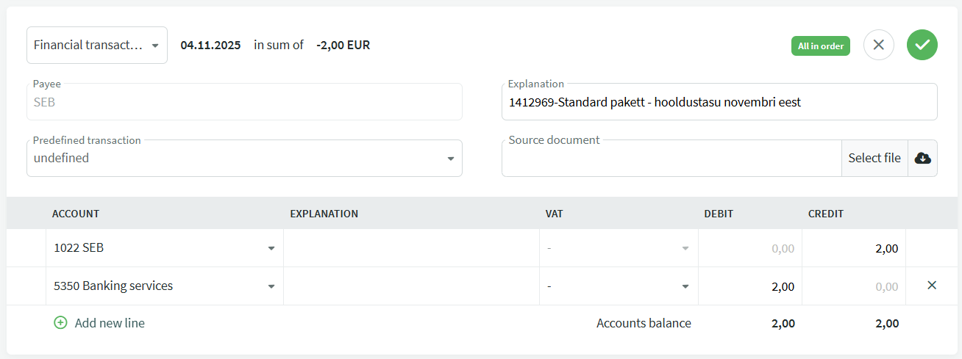The height and width of the screenshot is (359, 962).
Task: Edit the credit amount for 1022 SEB
Action: [853, 248]
